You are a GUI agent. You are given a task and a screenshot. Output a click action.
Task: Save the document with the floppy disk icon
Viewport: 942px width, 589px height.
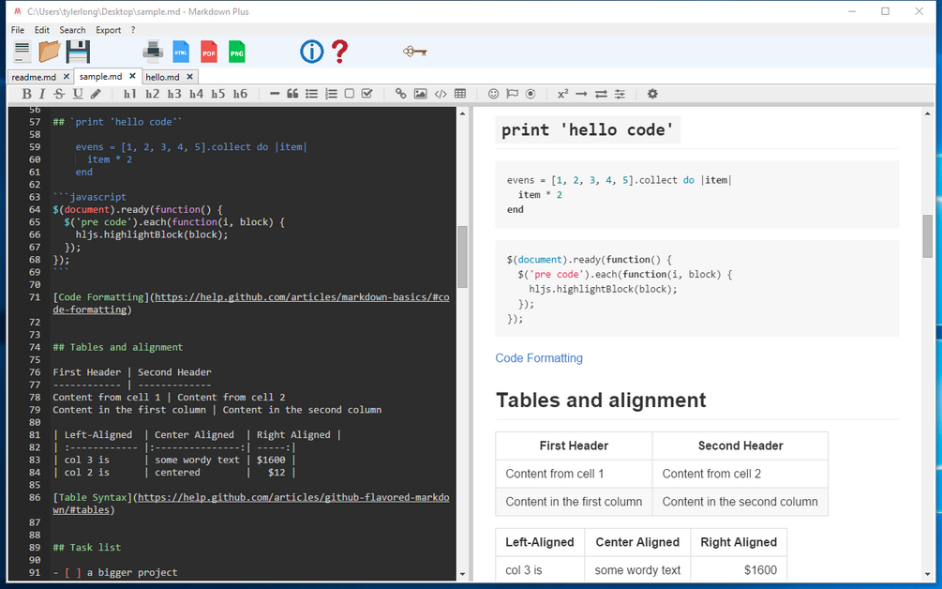click(x=78, y=52)
